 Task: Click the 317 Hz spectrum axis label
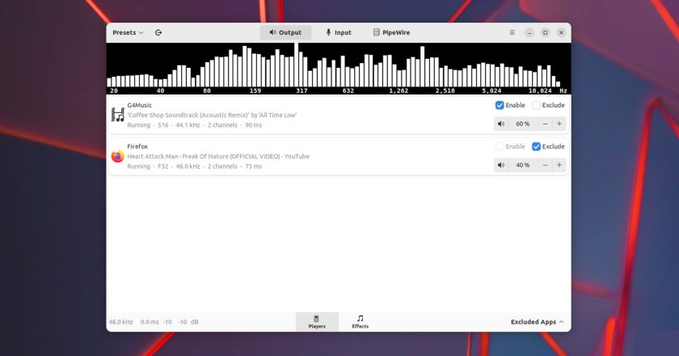click(x=302, y=91)
